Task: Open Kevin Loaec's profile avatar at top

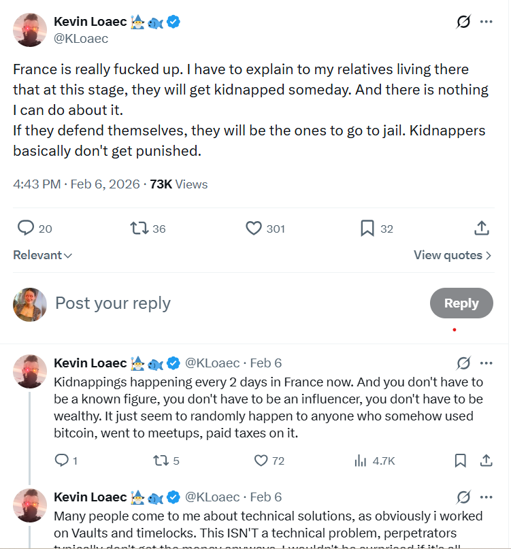Action: (30, 29)
